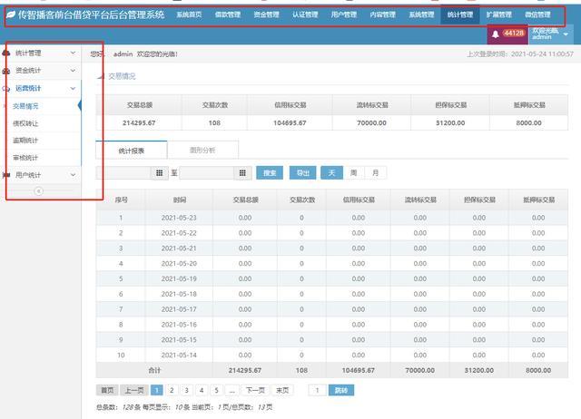The width and height of the screenshot is (581, 419).
Task: Click the 44128 notification badge
Action: tap(514, 33)
